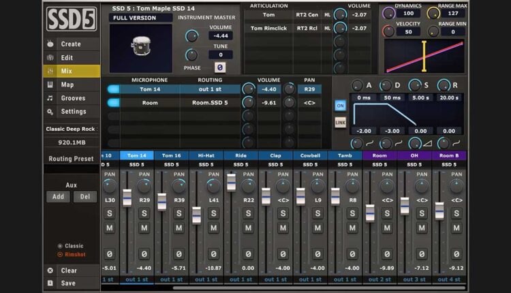The height and width of the screenshot is (293, 511).
Task: Open the Create page from the sidebar
Action: [71, 44]
